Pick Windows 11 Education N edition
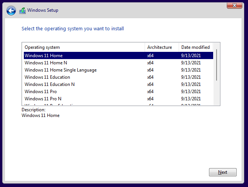 pos(50,84)
